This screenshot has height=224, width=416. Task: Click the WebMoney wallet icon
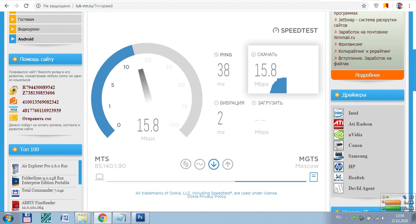click(14, 90)
